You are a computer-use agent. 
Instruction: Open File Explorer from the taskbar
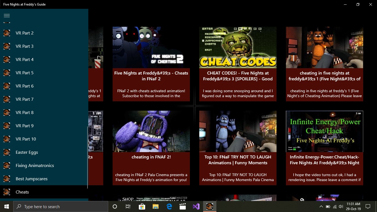[x=156, y=206]
